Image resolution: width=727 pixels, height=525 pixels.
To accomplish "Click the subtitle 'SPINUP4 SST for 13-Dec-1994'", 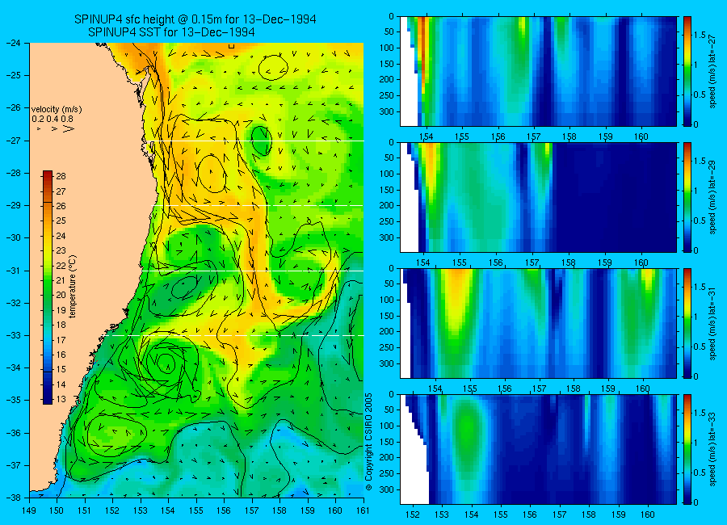I will coord(171,32).
